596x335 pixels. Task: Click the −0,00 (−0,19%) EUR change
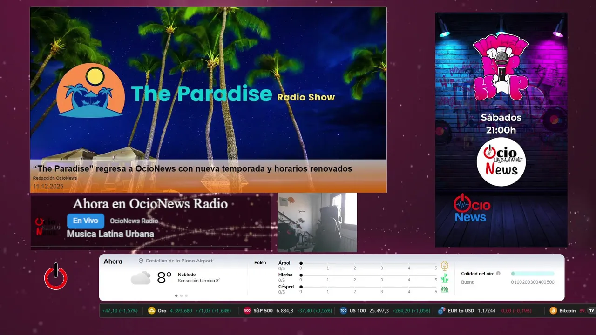pyautogui.click(x=515, y=311)
